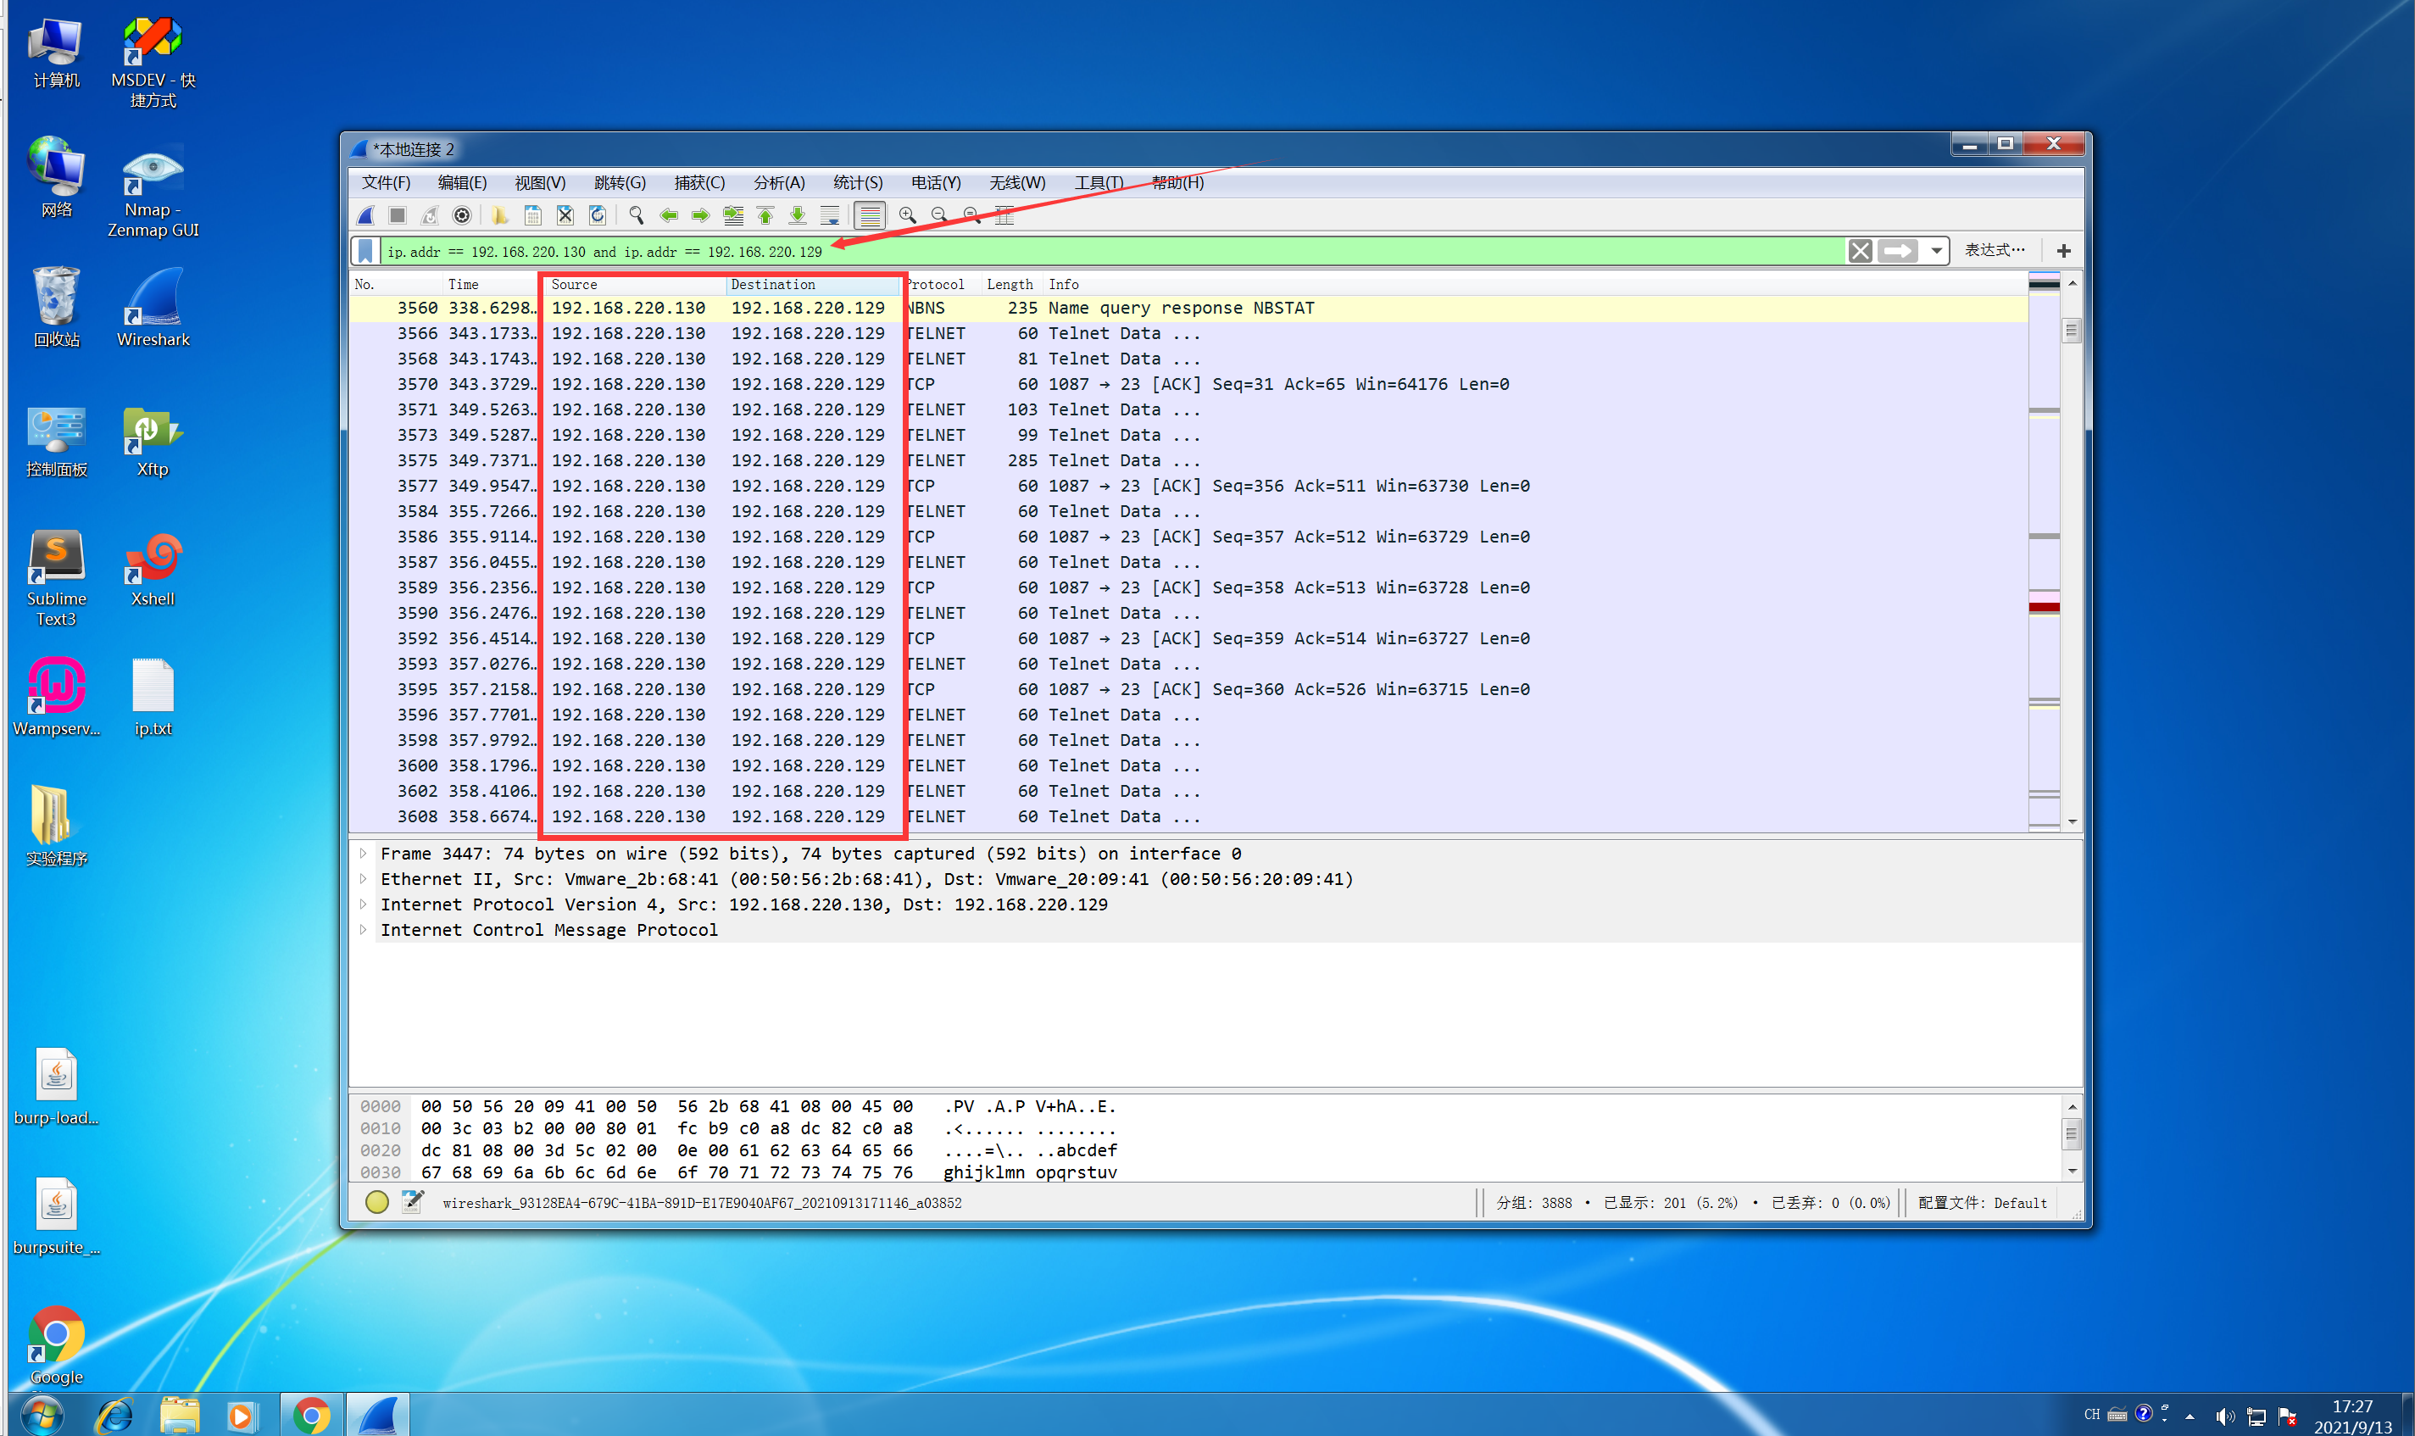Sort by the Time column header

click(x=490, y=285)
